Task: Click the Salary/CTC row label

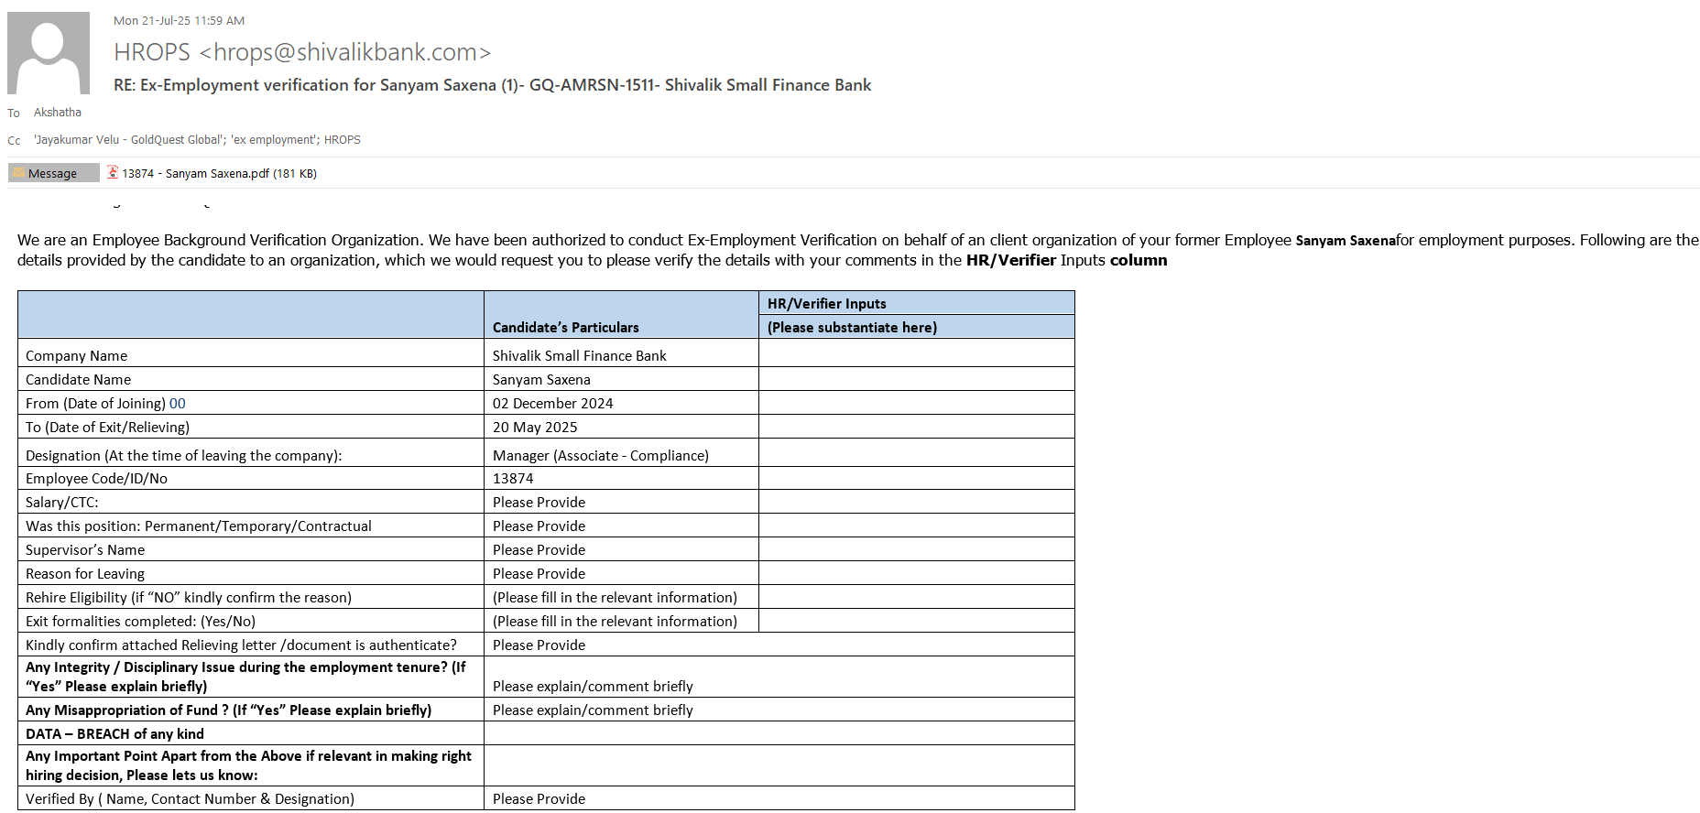Action: click(61, 502)
